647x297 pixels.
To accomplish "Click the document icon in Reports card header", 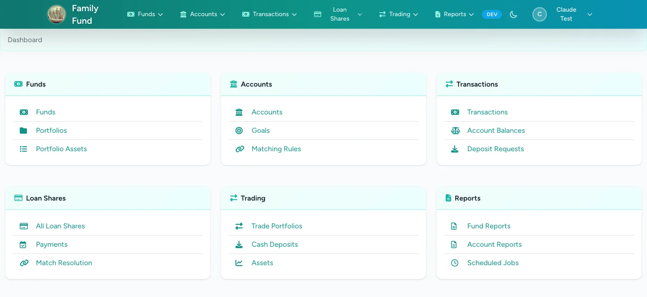I will tap(448, 198).
